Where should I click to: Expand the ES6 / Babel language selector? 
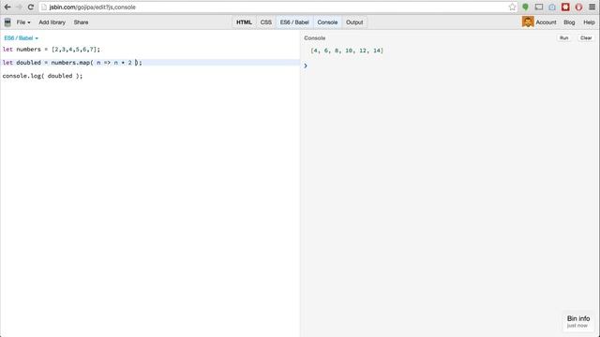(x=21, y=38)
